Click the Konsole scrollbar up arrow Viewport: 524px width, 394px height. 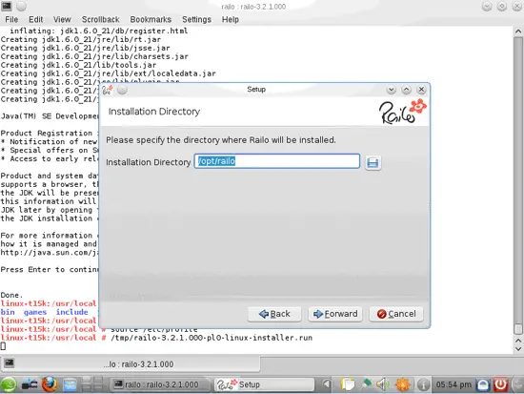(518, 31)
